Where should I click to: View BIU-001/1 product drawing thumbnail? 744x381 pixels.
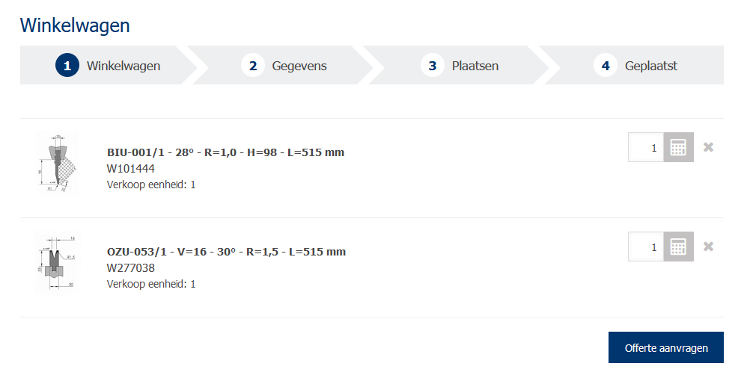[57, 163]
